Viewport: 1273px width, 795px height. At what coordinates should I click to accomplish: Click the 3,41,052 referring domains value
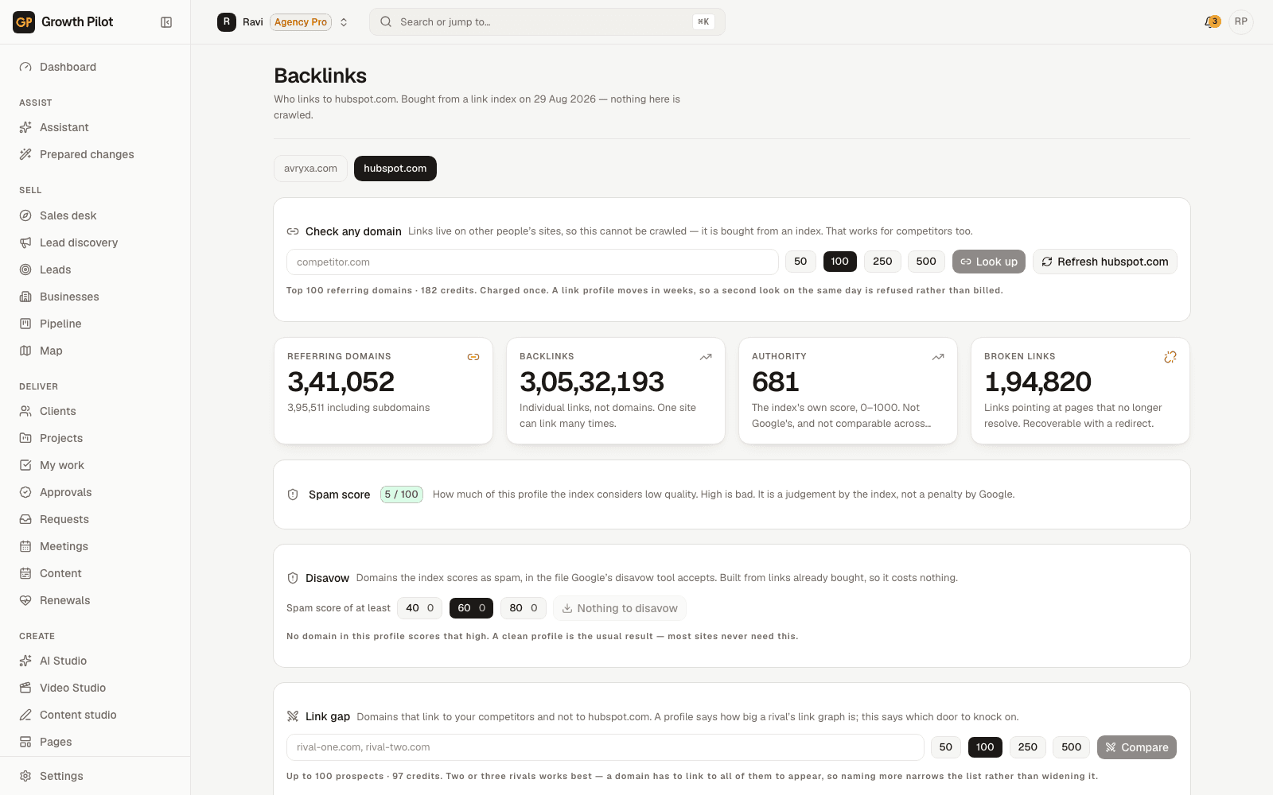click(341, 382)
